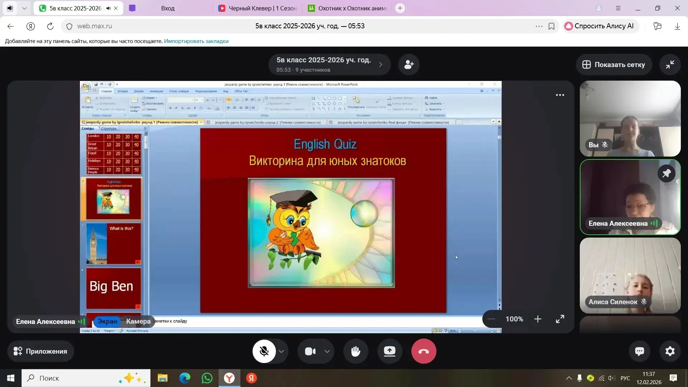Open the call settings gear

pos(670,351)
